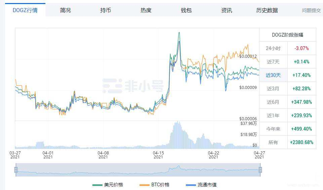
Task: Toggle the 流通市值 legend series
Action: tap(201, 185)
